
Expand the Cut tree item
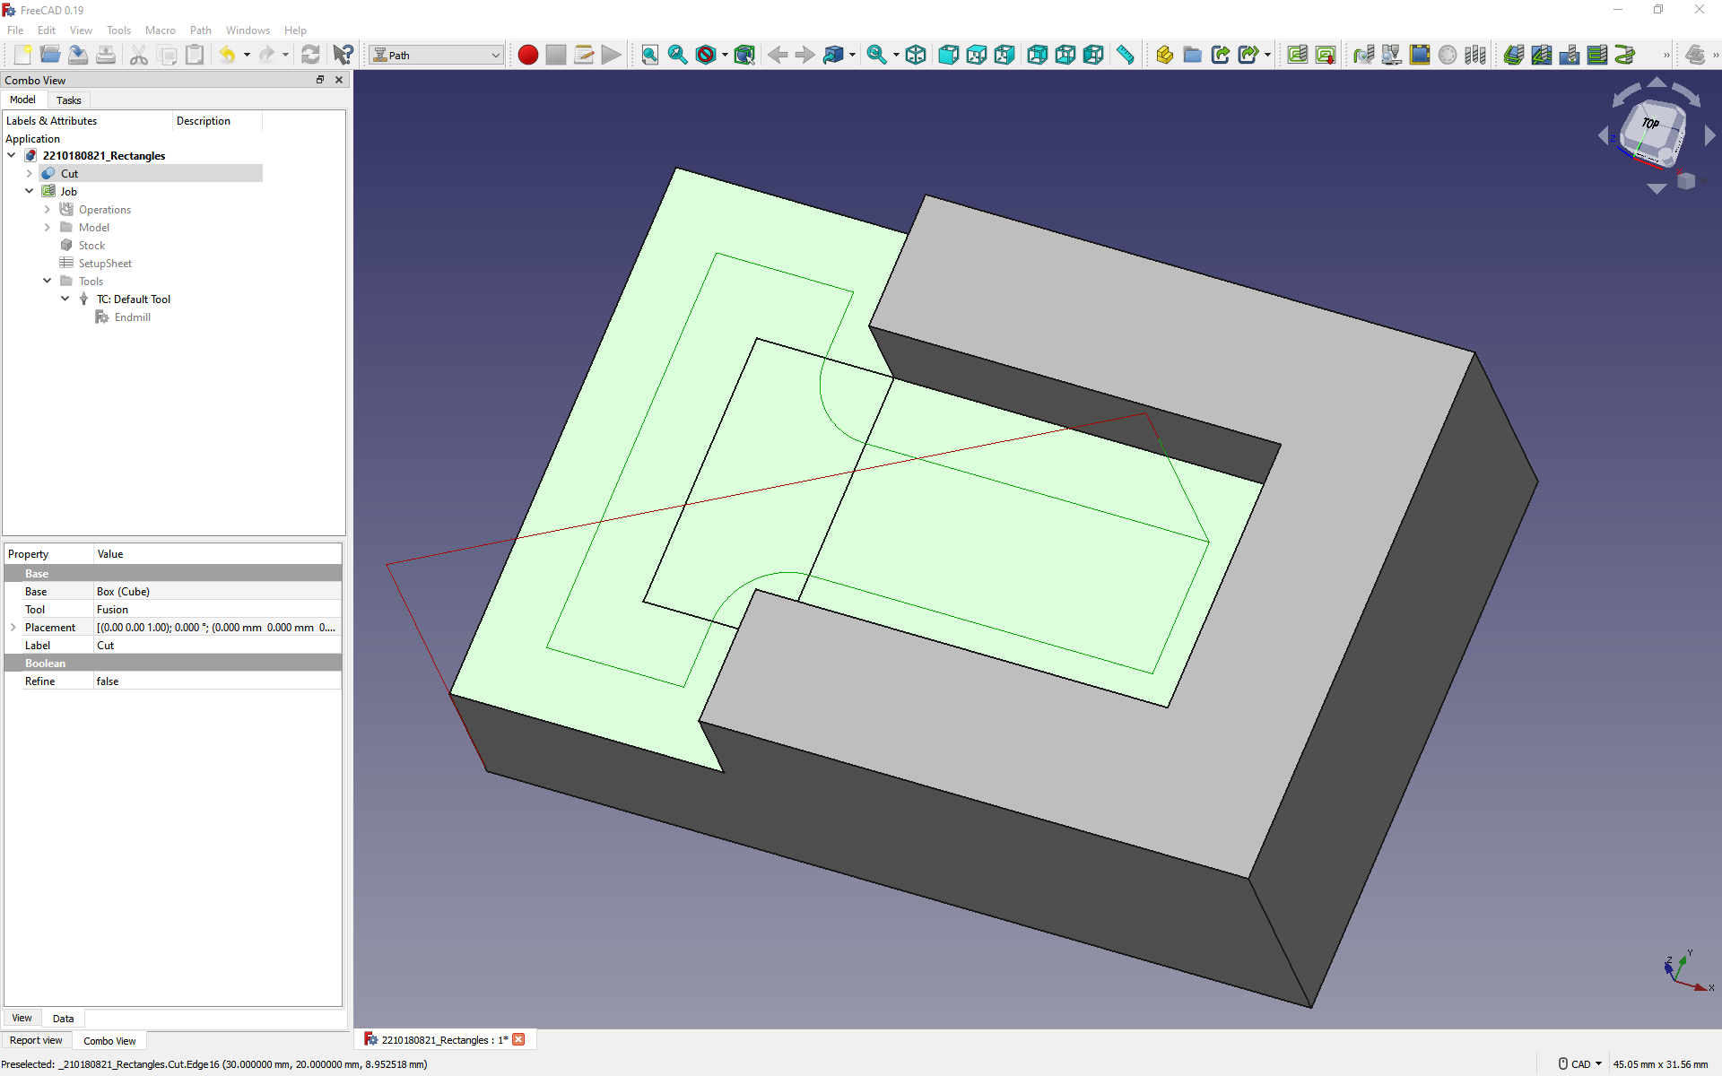coord(30,173)
